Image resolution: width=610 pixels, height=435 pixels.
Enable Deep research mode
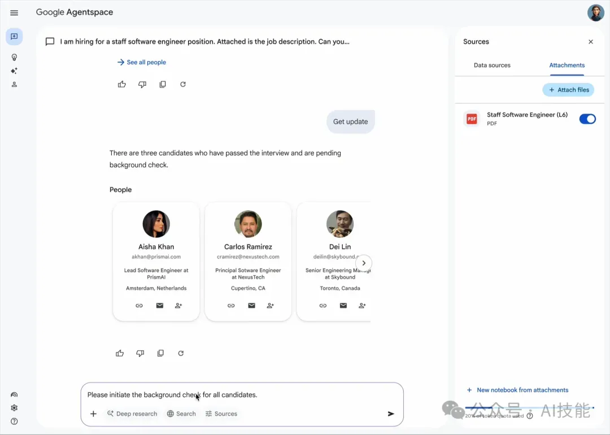[132, 414]
